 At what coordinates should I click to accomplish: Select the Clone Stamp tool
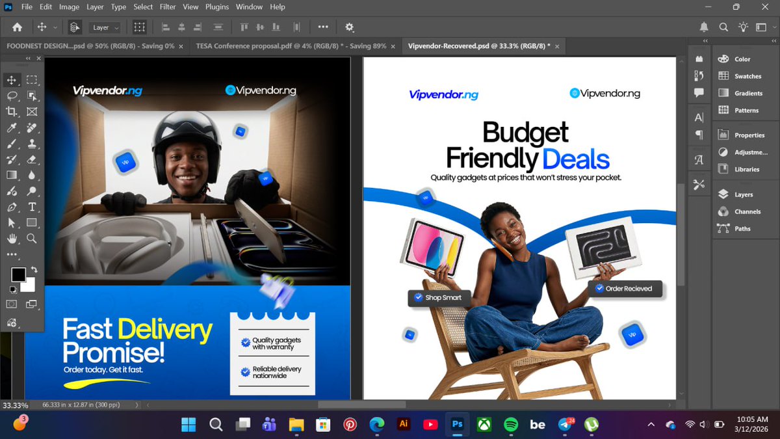coord(31,143)
